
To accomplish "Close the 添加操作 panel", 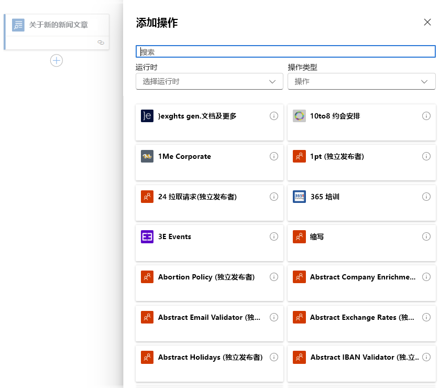I will (427, 22).
